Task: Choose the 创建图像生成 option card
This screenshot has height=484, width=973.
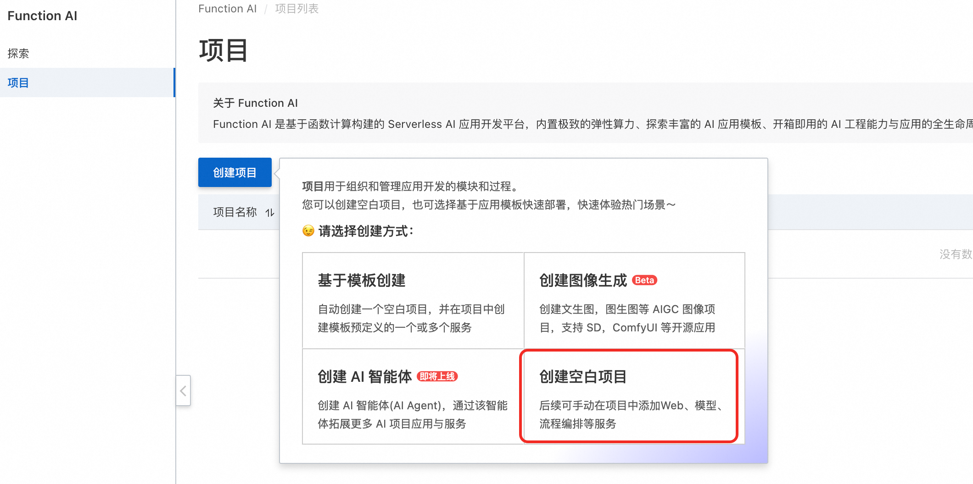Action: [x=634, y=300]
